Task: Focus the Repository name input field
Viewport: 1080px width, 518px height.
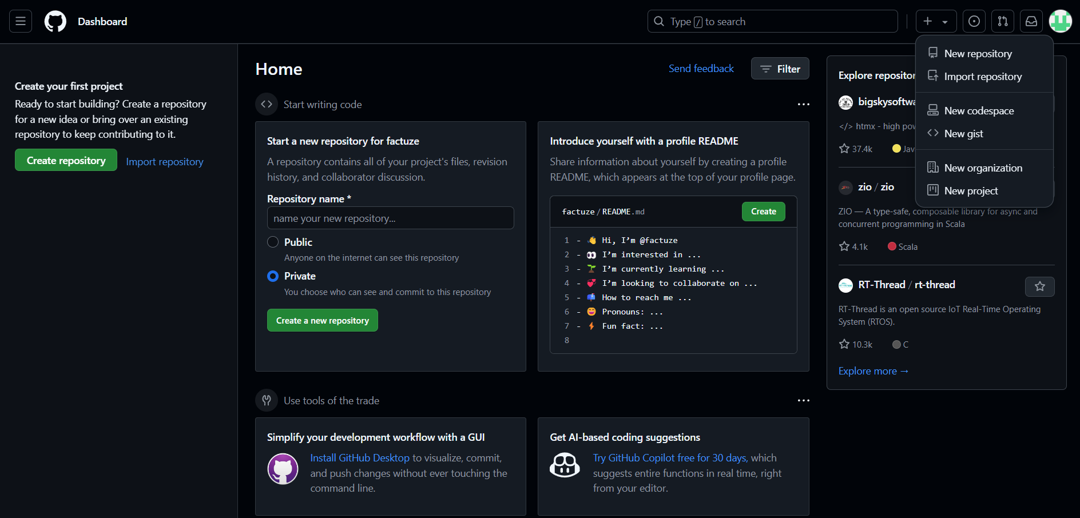Action: (x=390, y=218)
